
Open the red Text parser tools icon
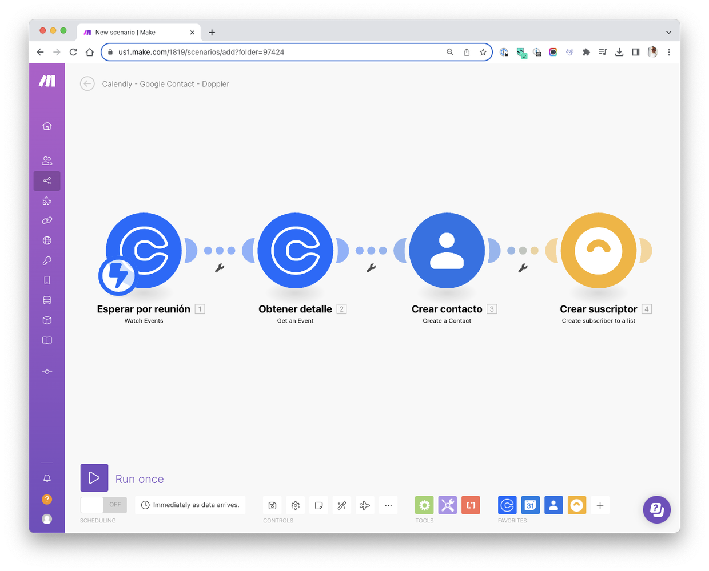click(471, 505)
